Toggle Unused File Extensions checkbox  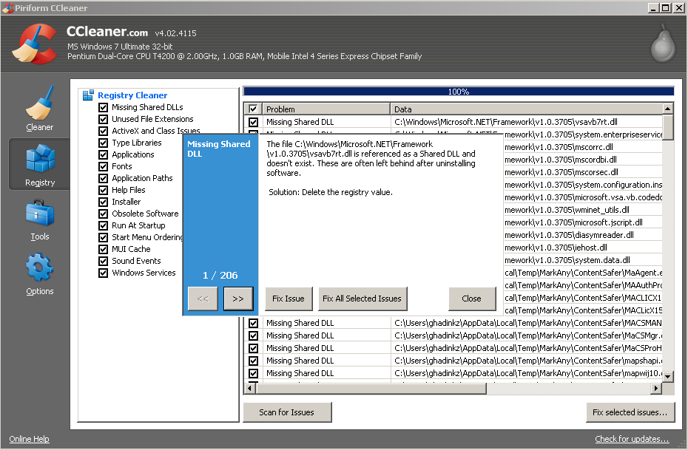pyautogui.click(x=103, y=119)
